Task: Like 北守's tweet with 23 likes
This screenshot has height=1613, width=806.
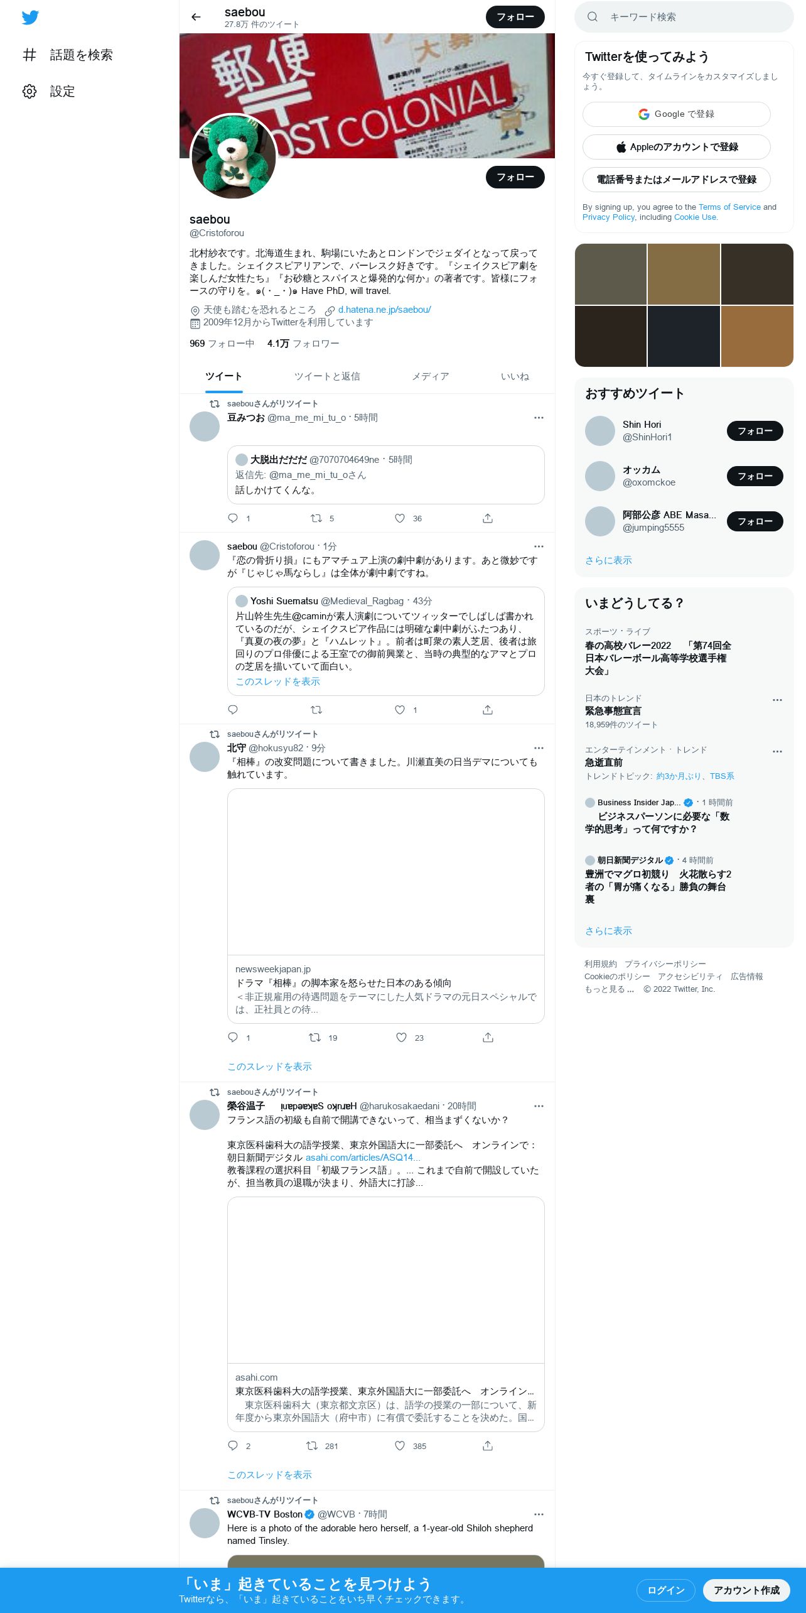Action: 401,1038
